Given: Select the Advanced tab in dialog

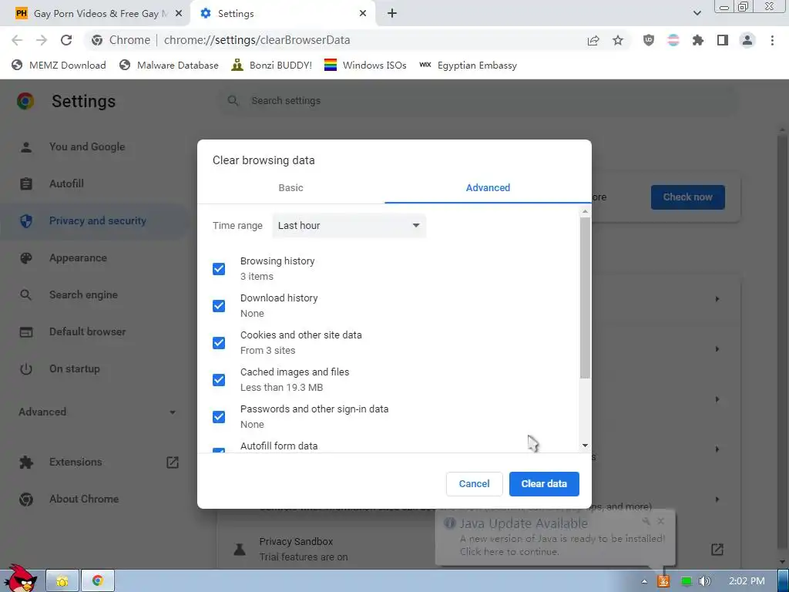Looking at the screenshot, I should point(488,188).
